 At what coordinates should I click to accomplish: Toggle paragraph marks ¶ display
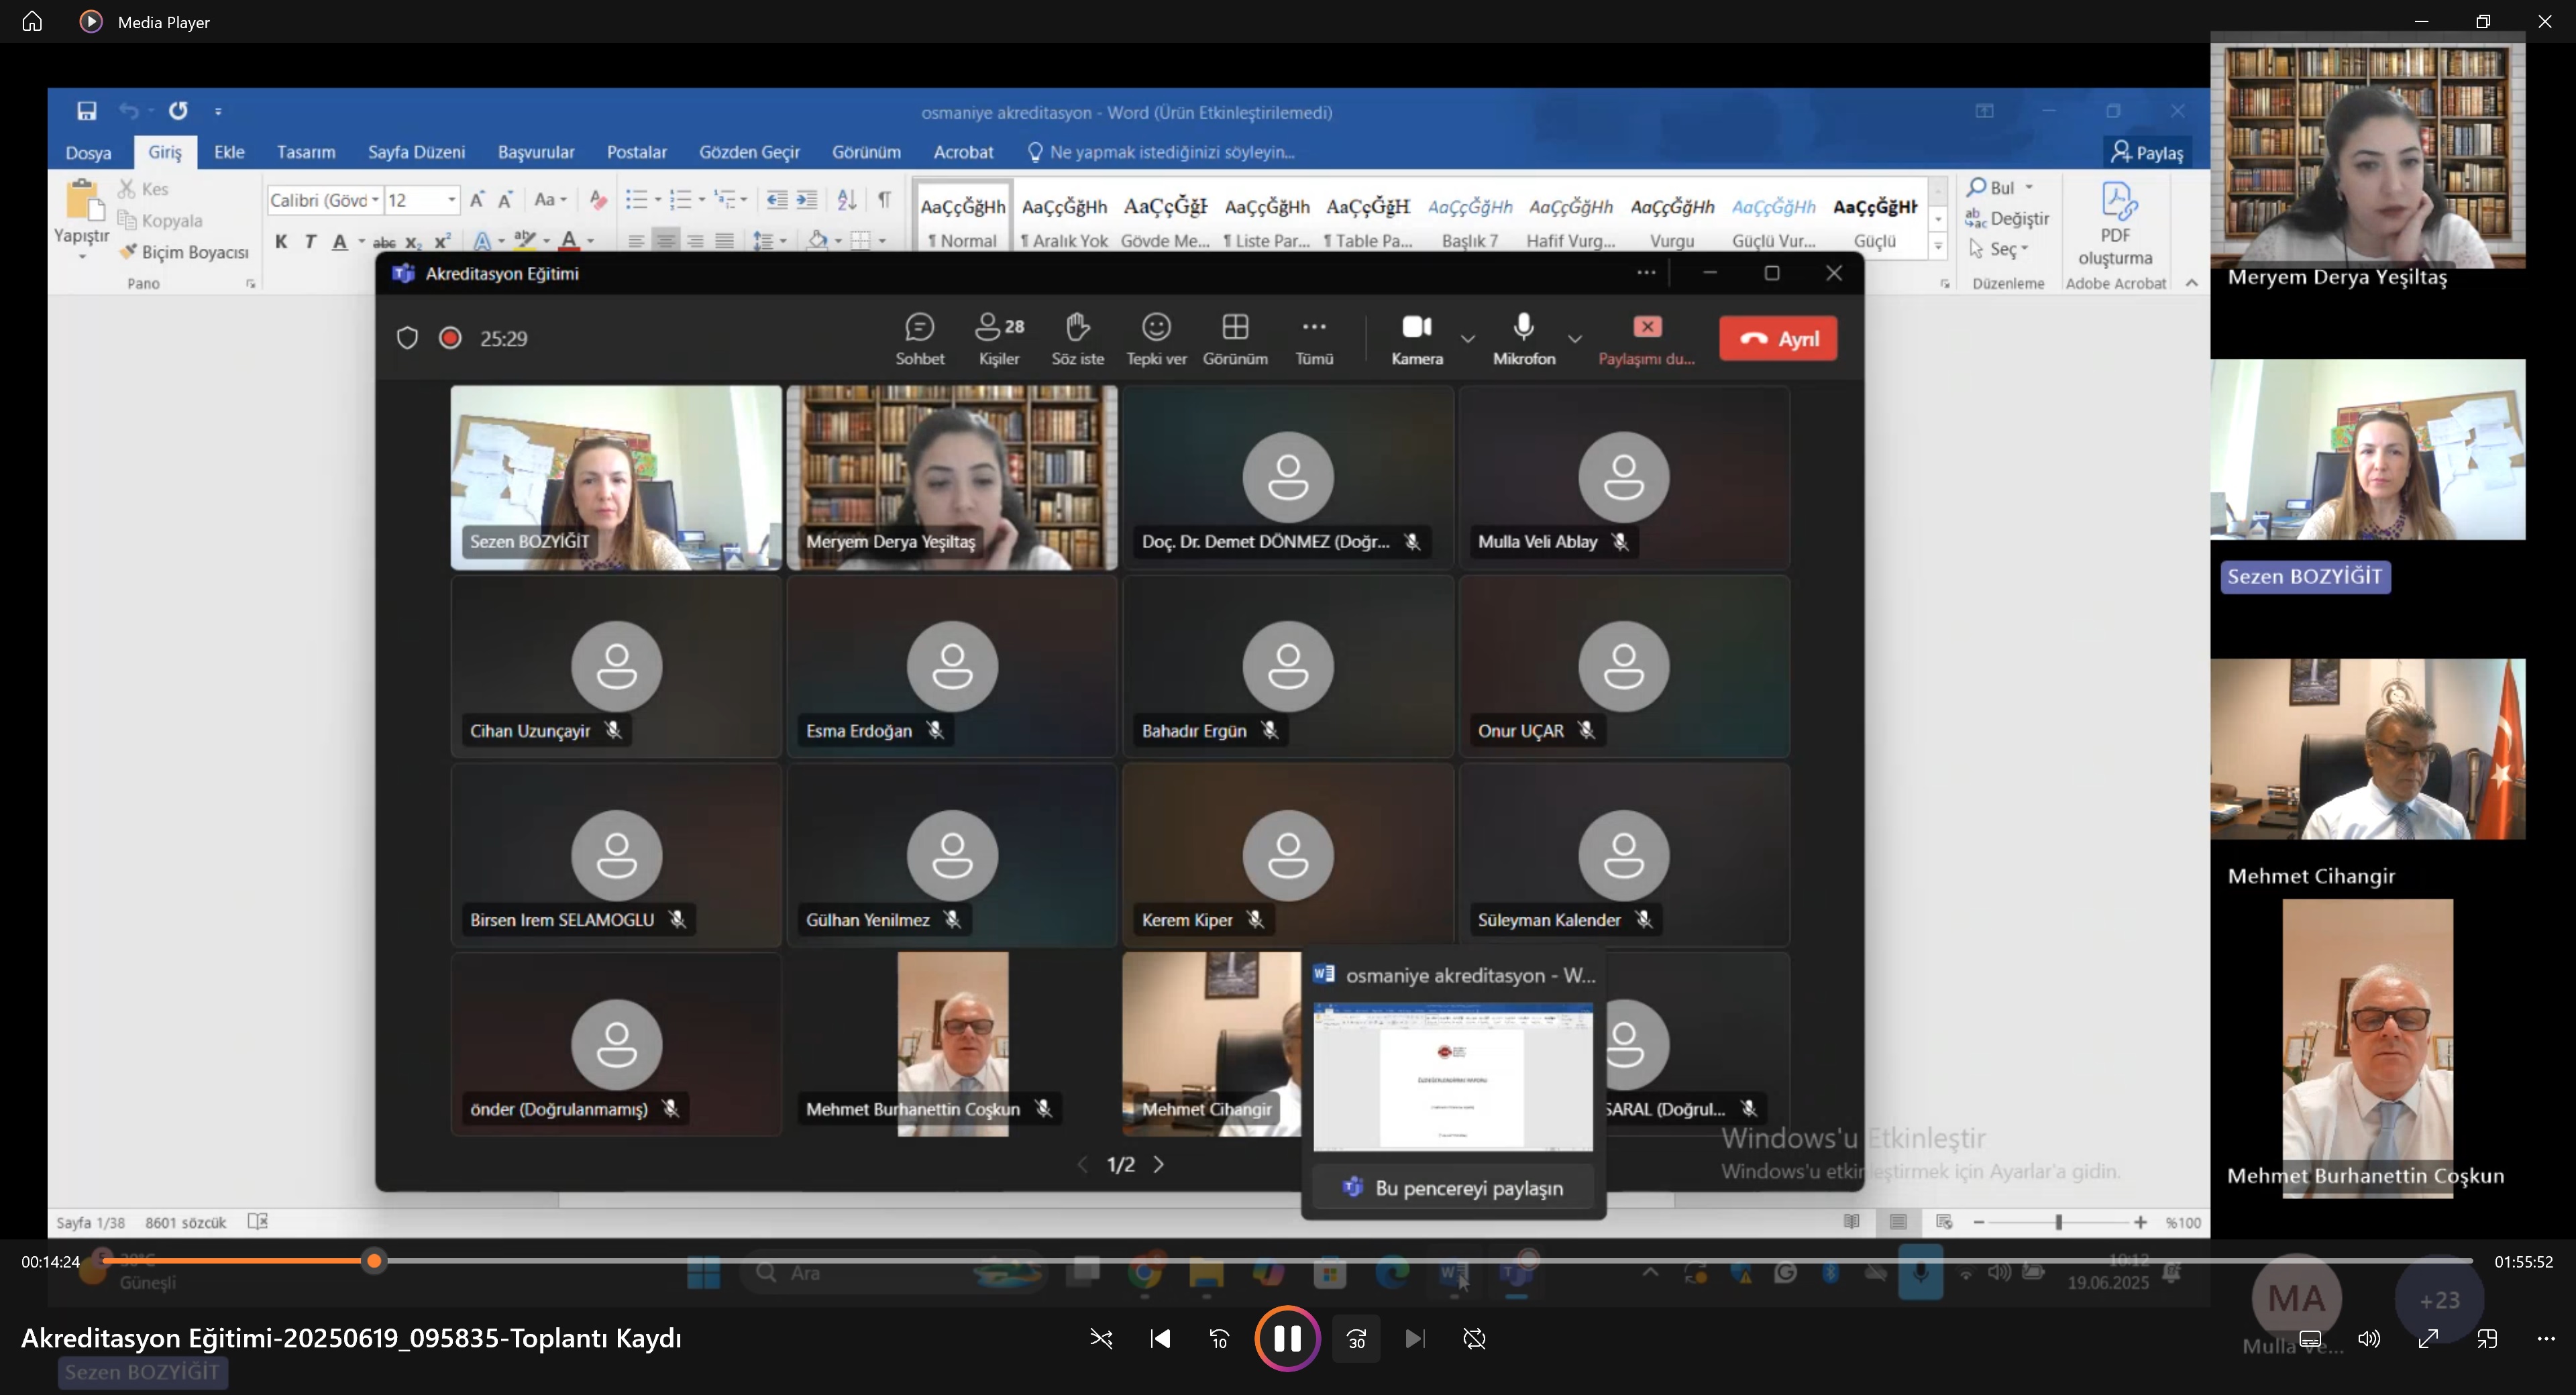click(884, 200)
